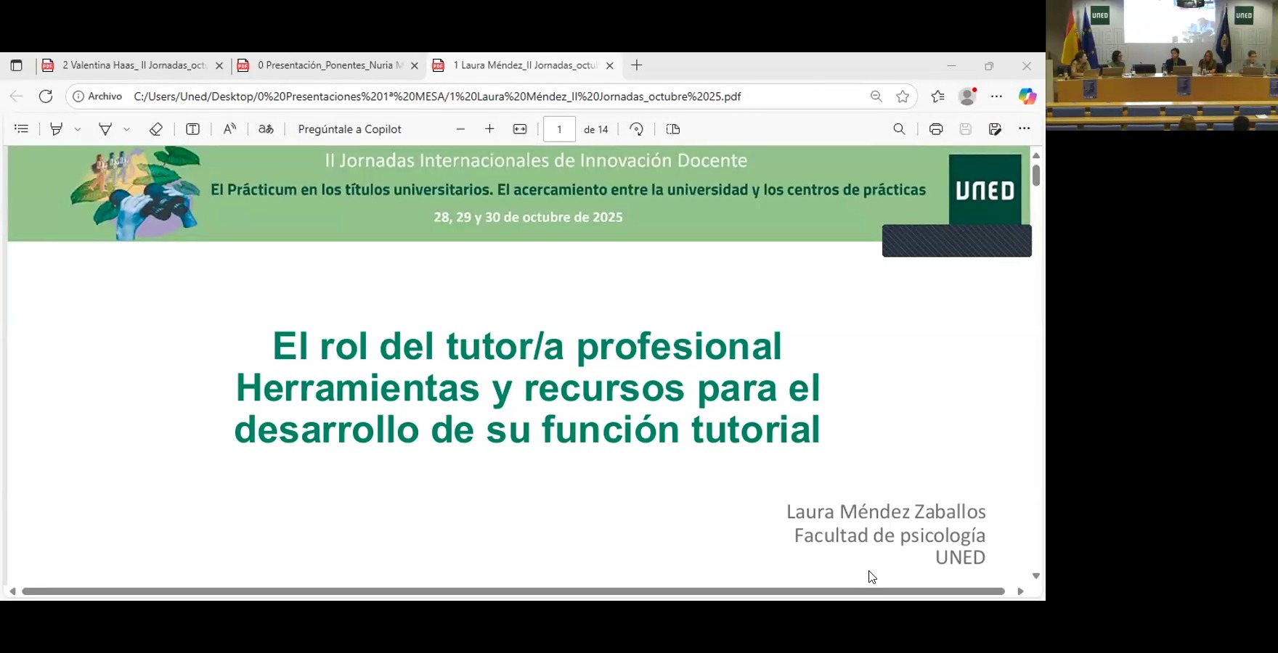Select the drawing pen tool

click(105, 128)
